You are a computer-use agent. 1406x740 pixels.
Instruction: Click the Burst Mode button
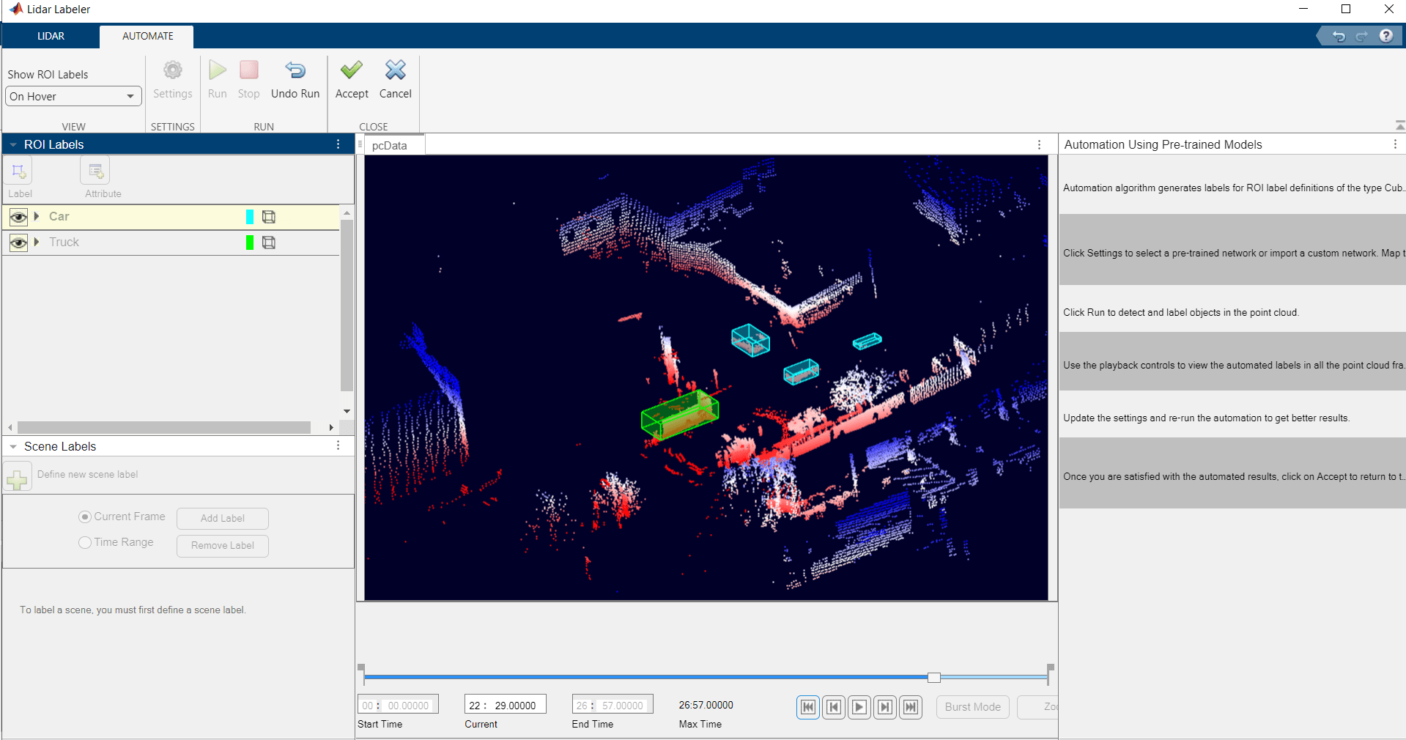coord(972,707)
